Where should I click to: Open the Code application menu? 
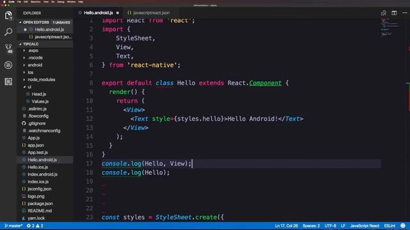[x=12, y=2]
